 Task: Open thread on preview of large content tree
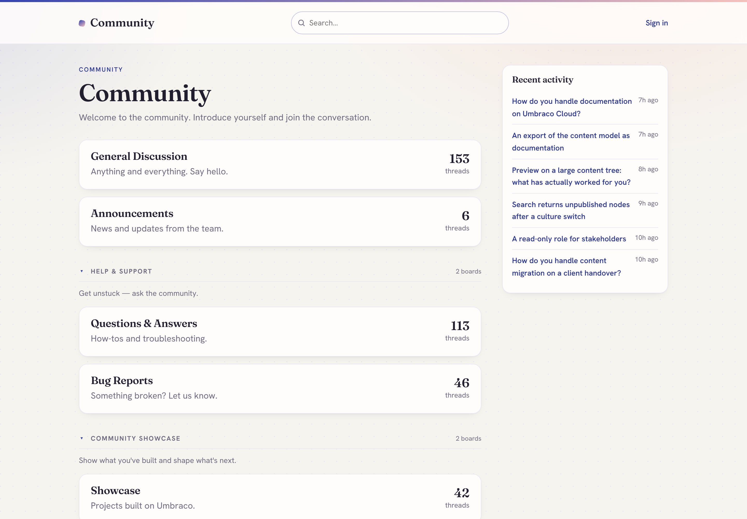[x=571, y=176]
